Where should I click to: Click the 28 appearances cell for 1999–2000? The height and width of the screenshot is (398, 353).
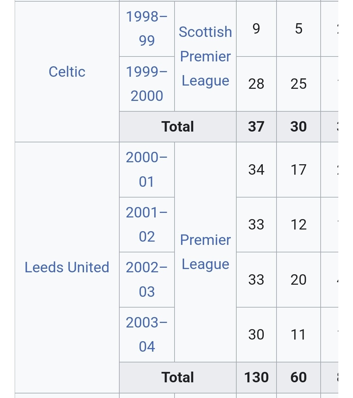coord(256,84)
